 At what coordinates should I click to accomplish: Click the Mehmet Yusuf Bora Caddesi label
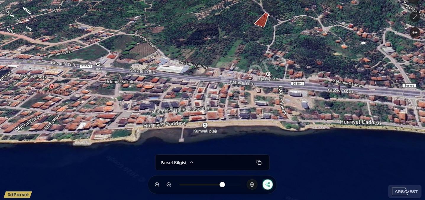[181, 111]
